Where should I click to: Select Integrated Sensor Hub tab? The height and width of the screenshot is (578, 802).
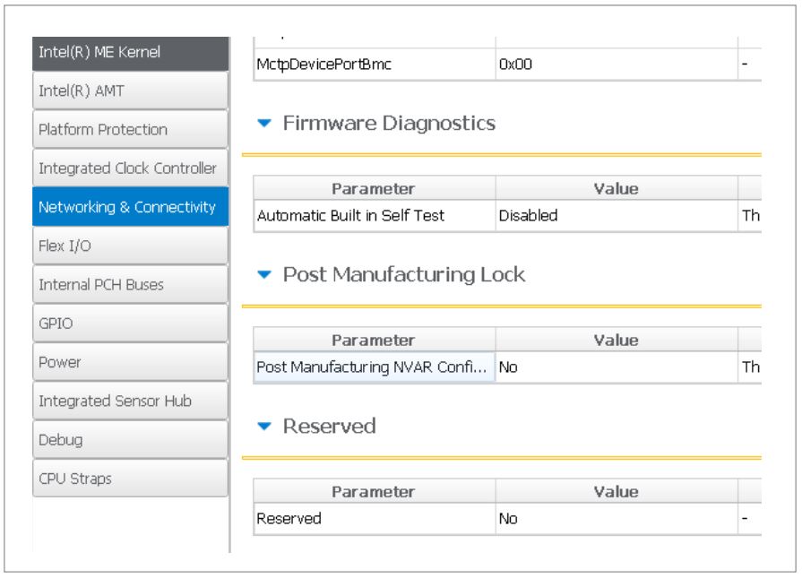click(x=130, y=401)
